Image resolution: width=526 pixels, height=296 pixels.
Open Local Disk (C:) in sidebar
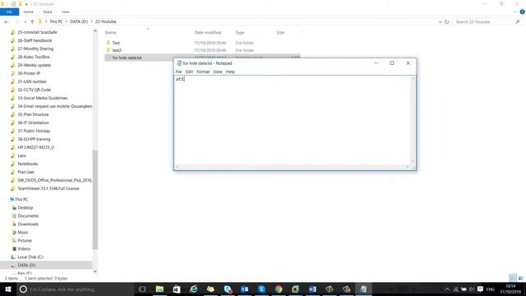[x=30, y=257]
